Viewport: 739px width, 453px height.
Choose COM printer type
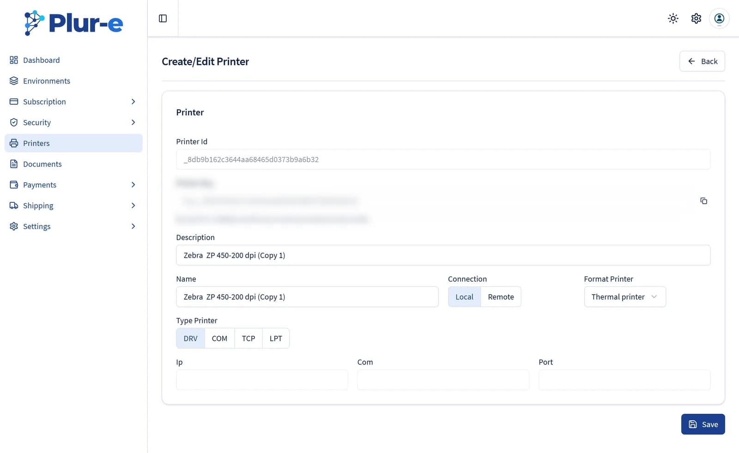click(219, 338)
